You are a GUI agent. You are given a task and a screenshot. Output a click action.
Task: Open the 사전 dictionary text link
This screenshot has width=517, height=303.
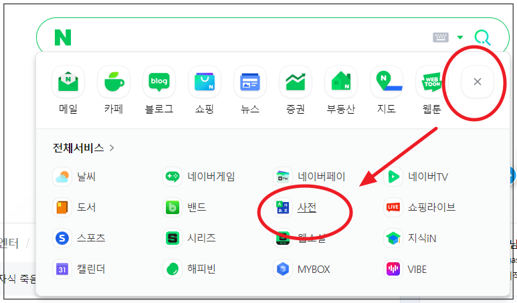[x=307, y=207]
